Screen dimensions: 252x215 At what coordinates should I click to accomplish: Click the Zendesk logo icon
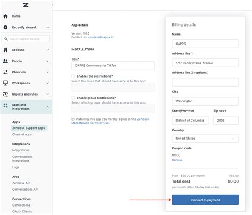tap(26, 5)
